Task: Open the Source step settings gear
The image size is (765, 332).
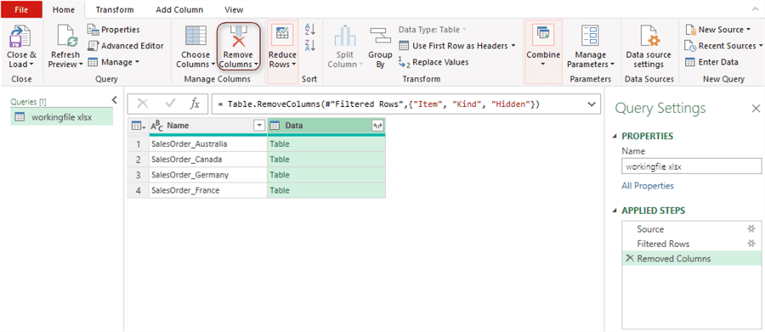Action: 752,229
